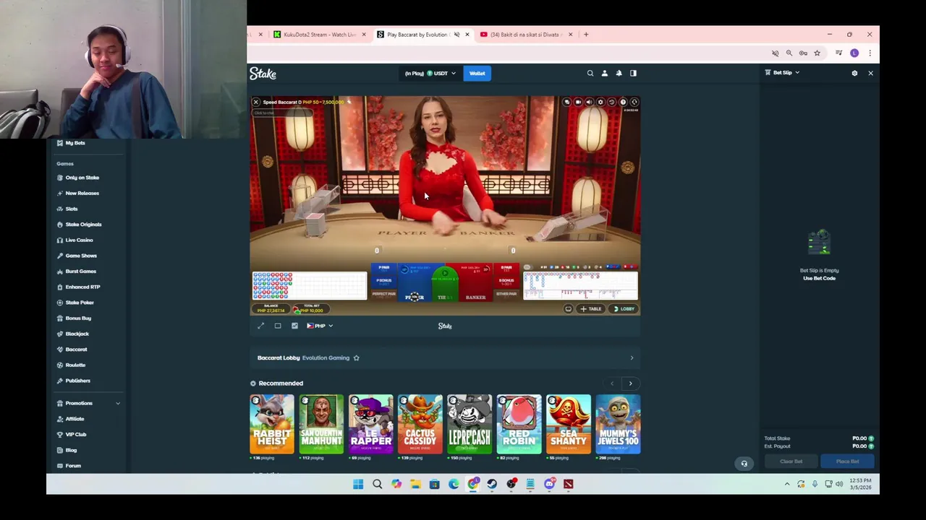Expand Promotions section in sidebar

(117, 403)
